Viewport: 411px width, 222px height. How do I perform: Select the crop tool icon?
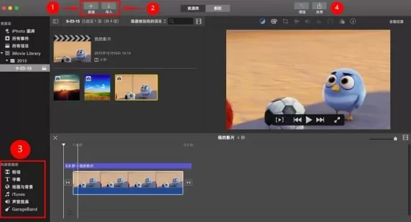pos(285,21)
